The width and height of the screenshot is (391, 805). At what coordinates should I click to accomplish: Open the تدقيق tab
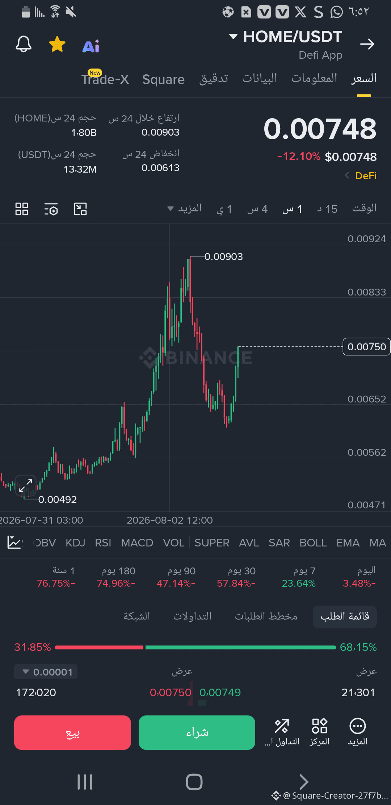pos(214,78)
